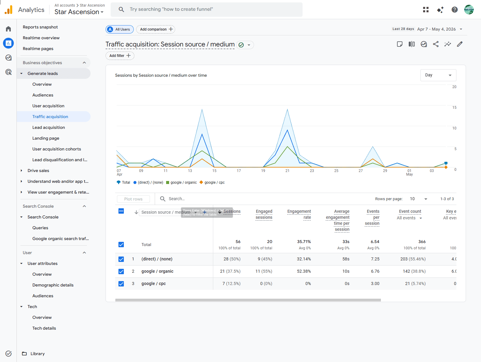
Task: Open Realtime overview
Action: 41,38
